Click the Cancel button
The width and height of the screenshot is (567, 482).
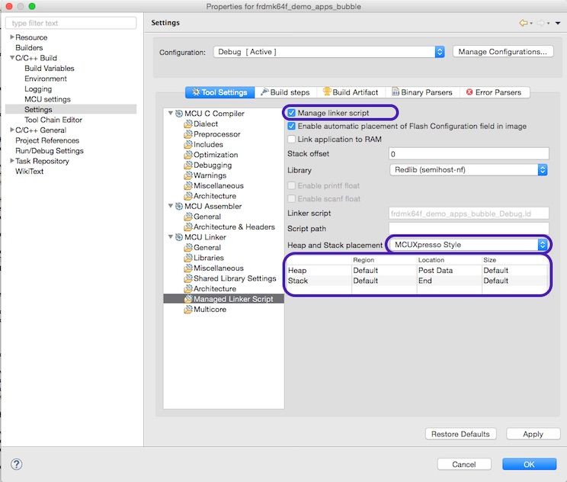point(464,464)
